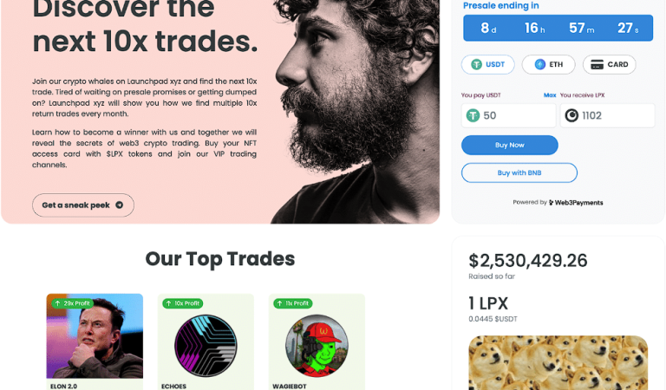The height and width of the screenshot is (390, 666).
Task: Click the credit card icon
Action: 597,64
